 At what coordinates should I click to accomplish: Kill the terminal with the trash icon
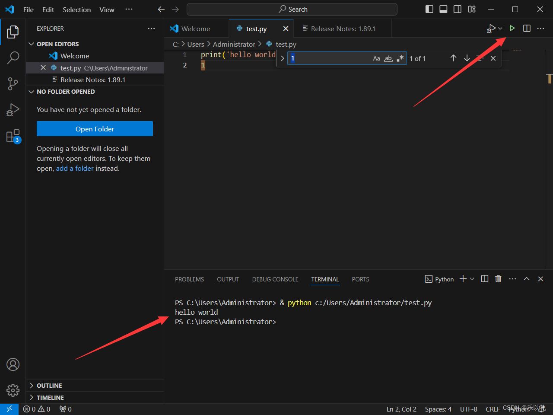(x=498, y=279)
